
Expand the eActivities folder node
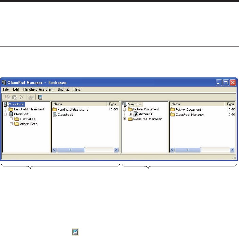tap(11, 119)
